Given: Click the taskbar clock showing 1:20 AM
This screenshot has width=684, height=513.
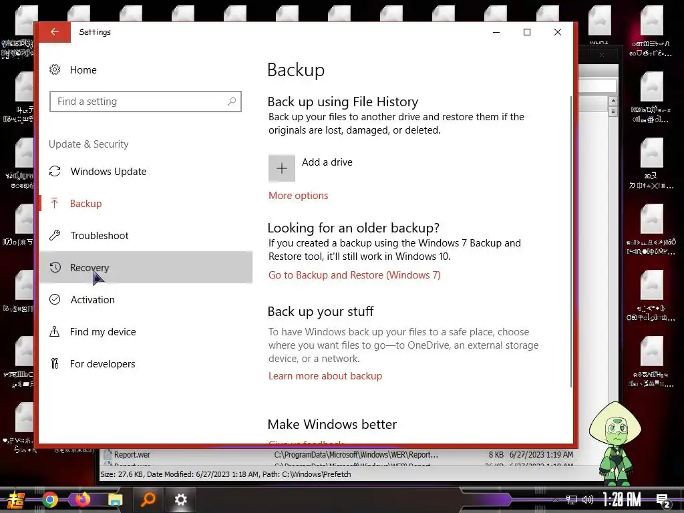Looking at the screenshot, I should coord(622,500).
